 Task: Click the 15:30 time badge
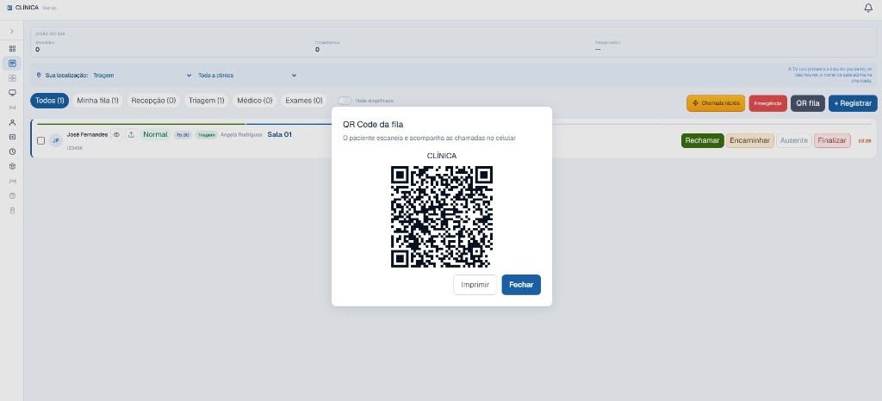[x=183, y=135]
